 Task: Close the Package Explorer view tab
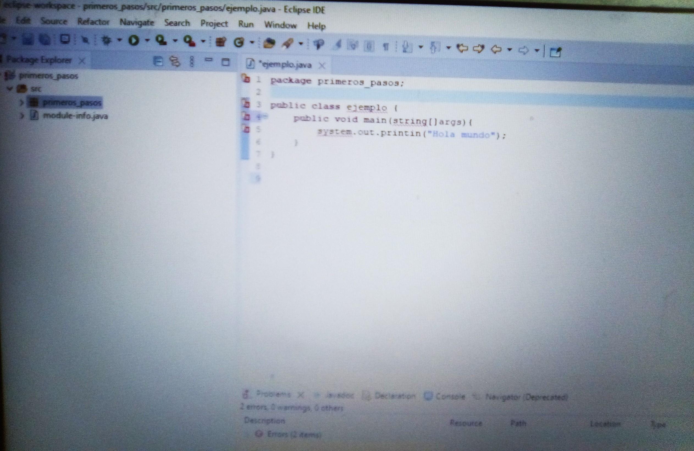pyautogui.click(x=82, y=61)
